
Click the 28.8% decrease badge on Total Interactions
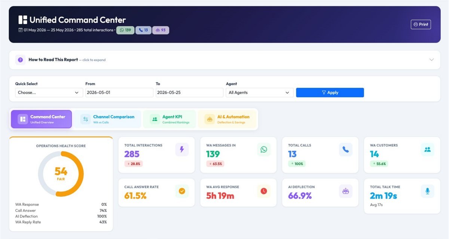[x=134, y=164]
